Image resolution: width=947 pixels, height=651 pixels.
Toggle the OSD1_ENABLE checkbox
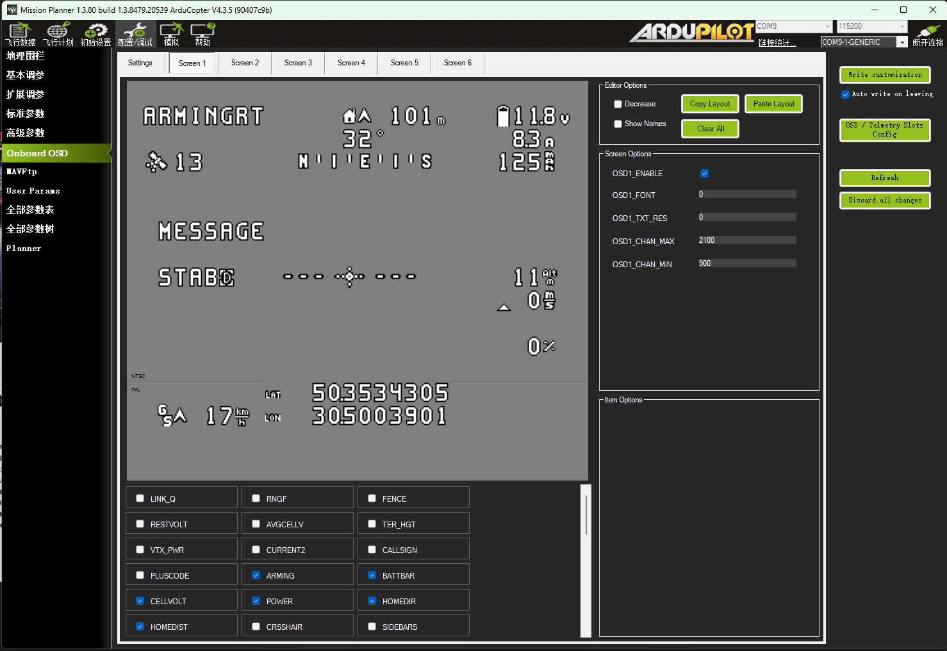tap(704, 174)
